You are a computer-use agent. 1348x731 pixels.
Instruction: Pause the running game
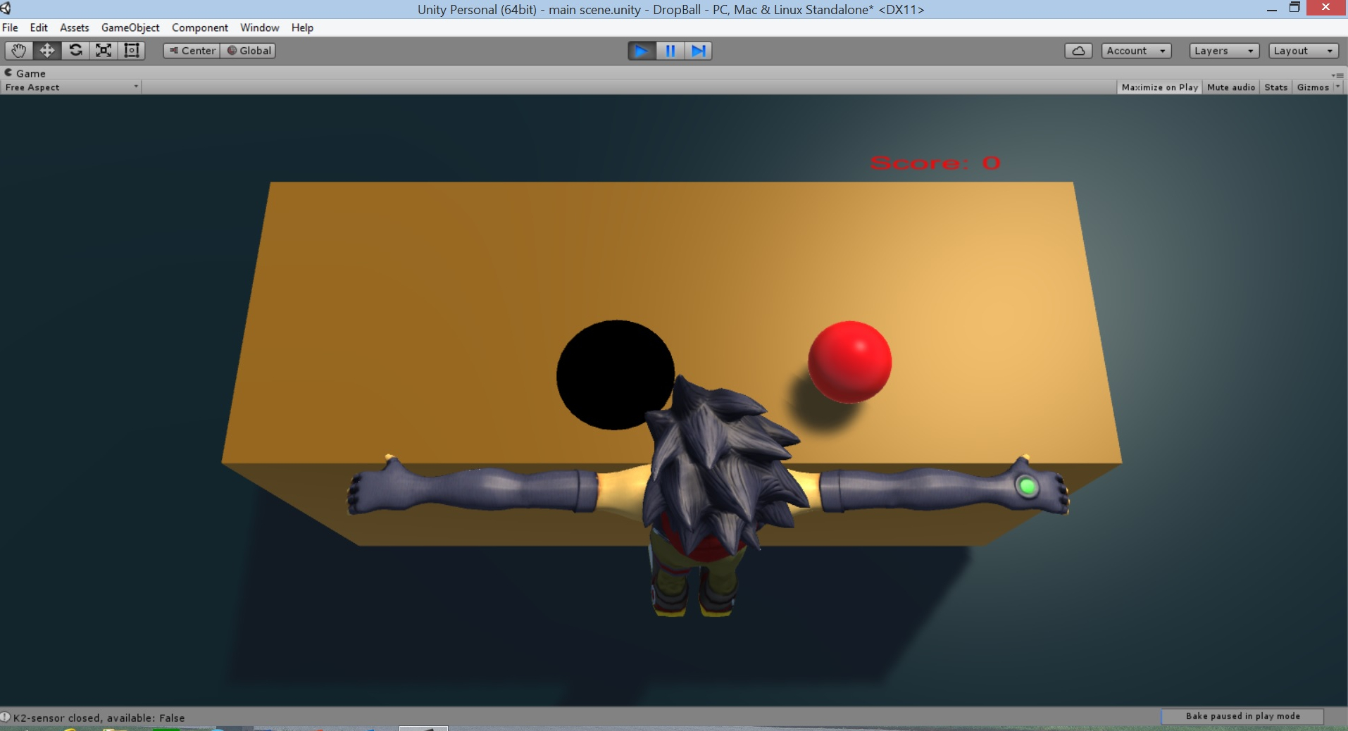(x=670, y=51)
